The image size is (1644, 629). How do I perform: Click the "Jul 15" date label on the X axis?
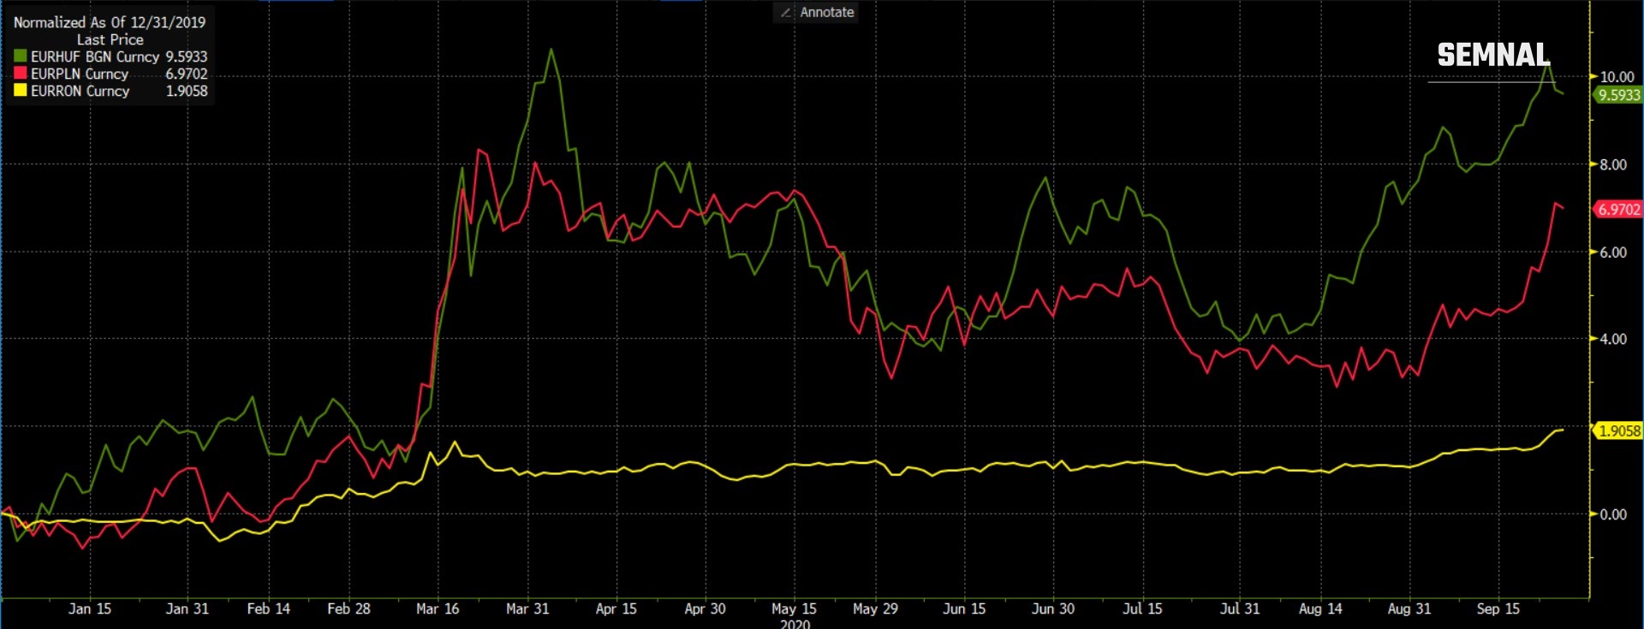(1142, 608)
